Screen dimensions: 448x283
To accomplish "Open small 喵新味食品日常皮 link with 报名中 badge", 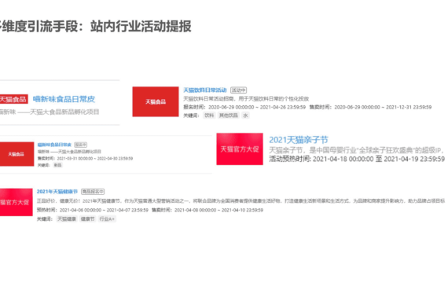I will pos(54,145).
